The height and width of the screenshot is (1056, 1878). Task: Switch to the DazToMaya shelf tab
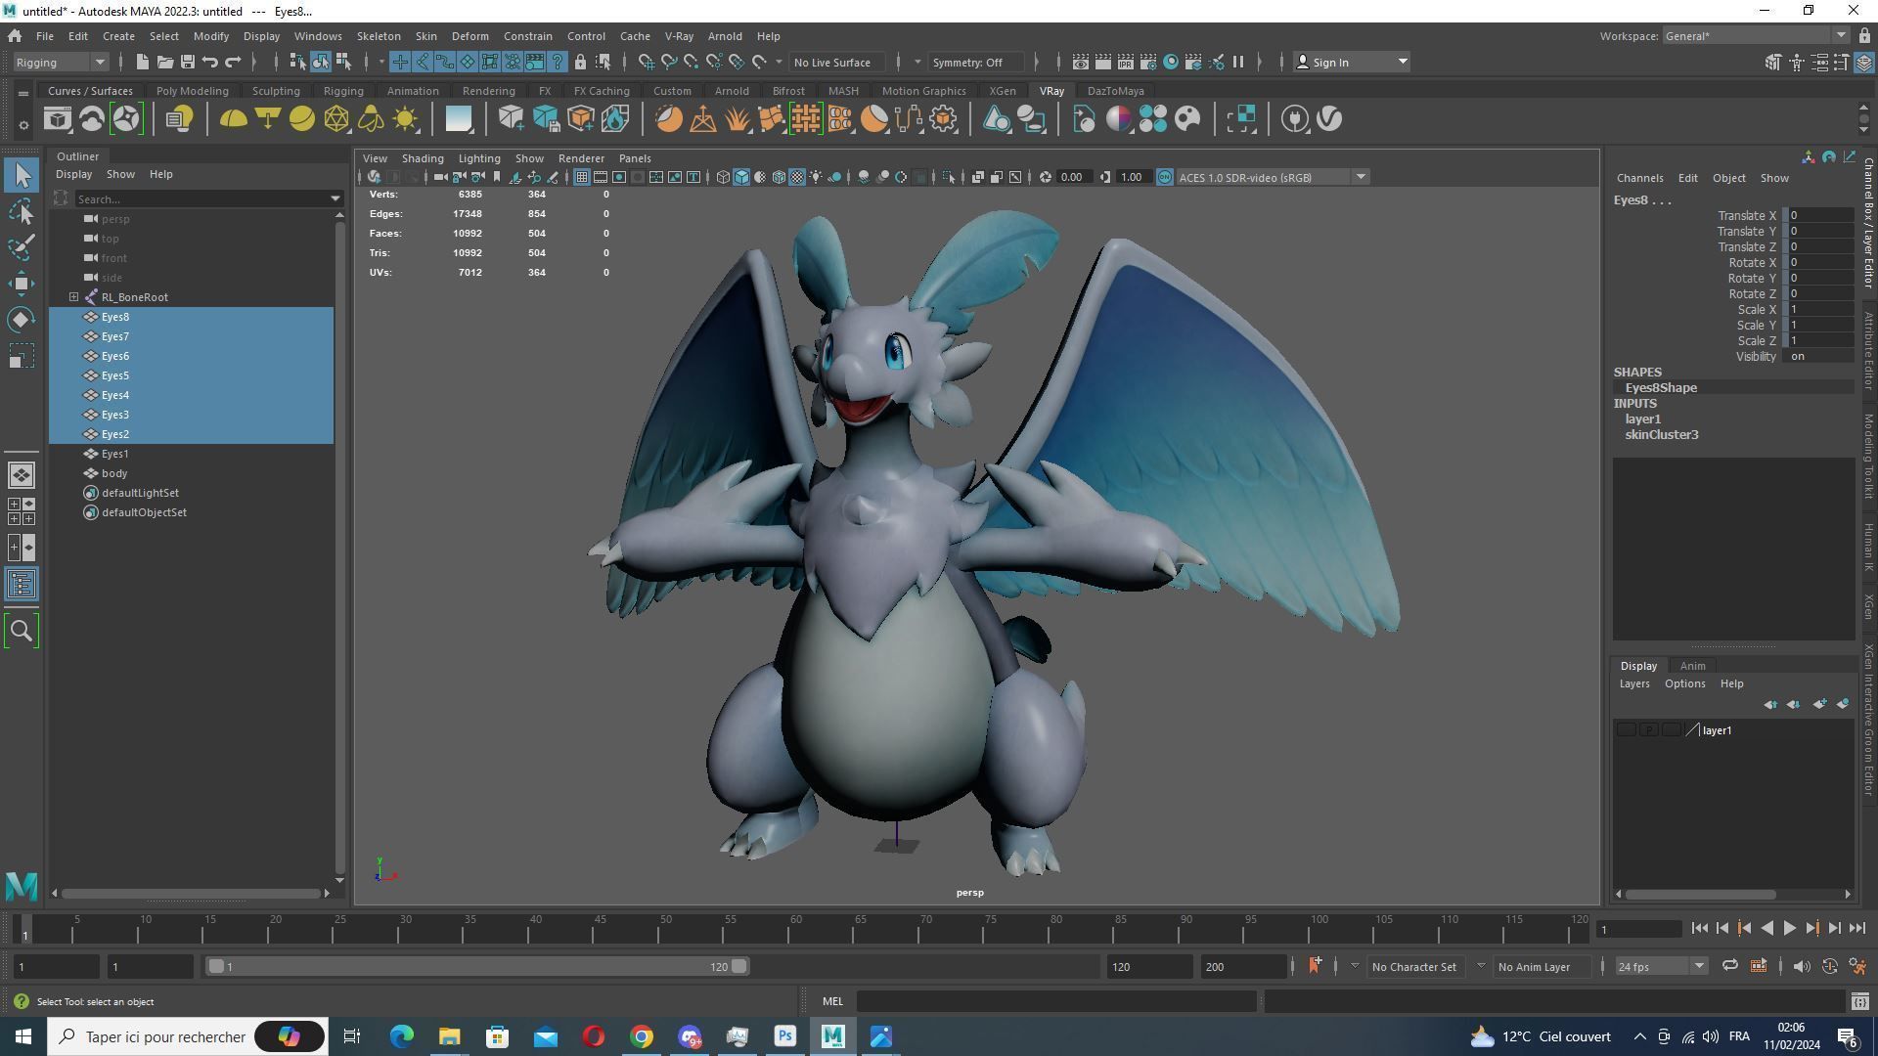click(x=1115, y=91)
